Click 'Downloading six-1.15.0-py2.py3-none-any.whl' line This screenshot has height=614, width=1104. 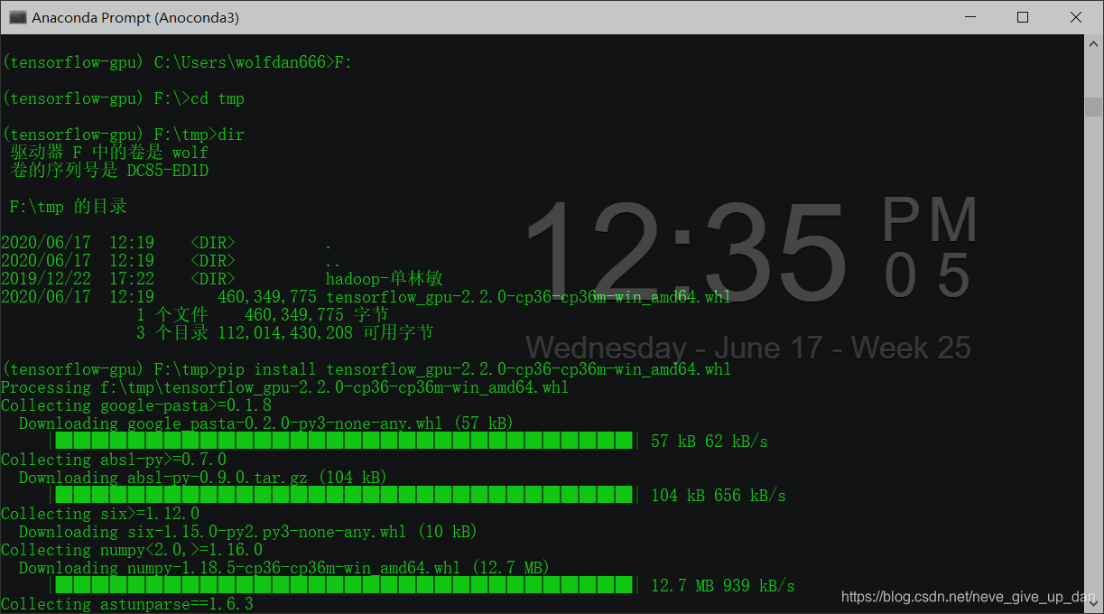coord(248,532)
